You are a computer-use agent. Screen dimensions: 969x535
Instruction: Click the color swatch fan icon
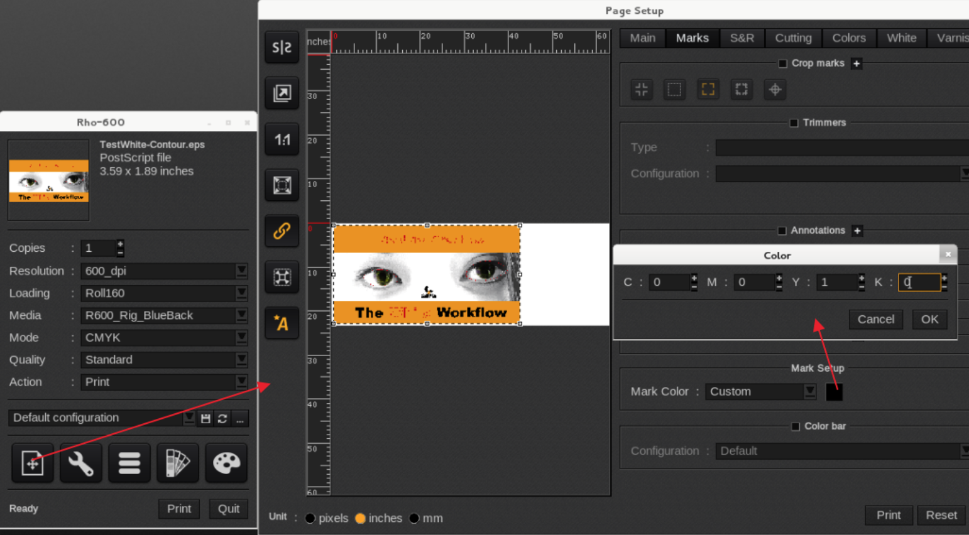click(178, 463)
